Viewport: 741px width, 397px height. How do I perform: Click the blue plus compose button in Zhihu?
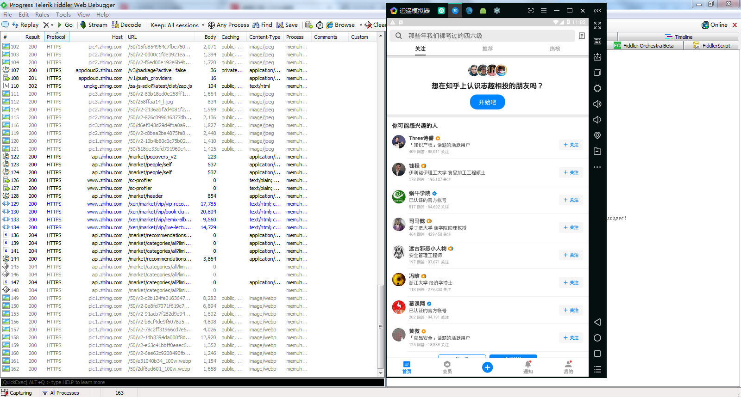coord(488,367)
